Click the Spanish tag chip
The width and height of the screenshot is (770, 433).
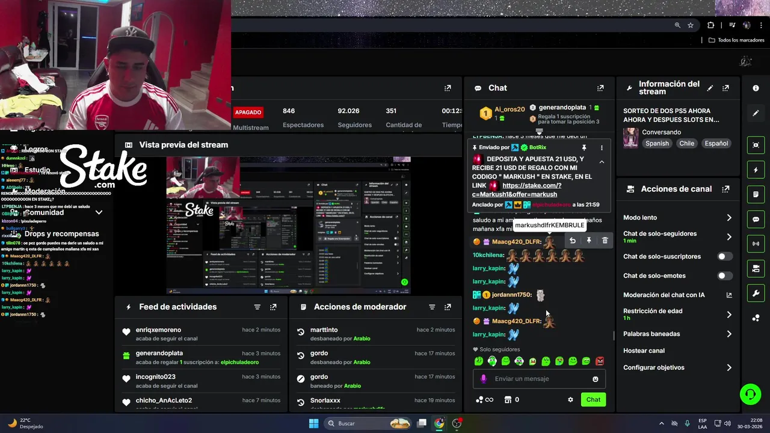click(657, 143)
